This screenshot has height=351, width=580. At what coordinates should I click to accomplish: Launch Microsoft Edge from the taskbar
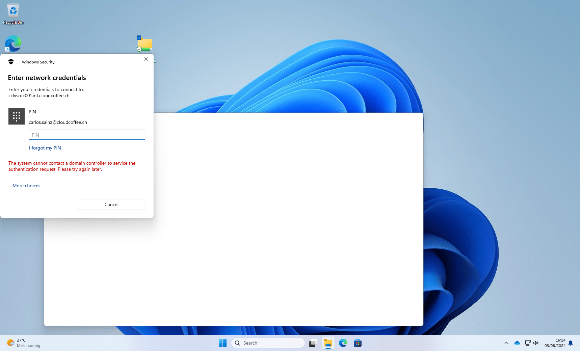coord(343,343)
